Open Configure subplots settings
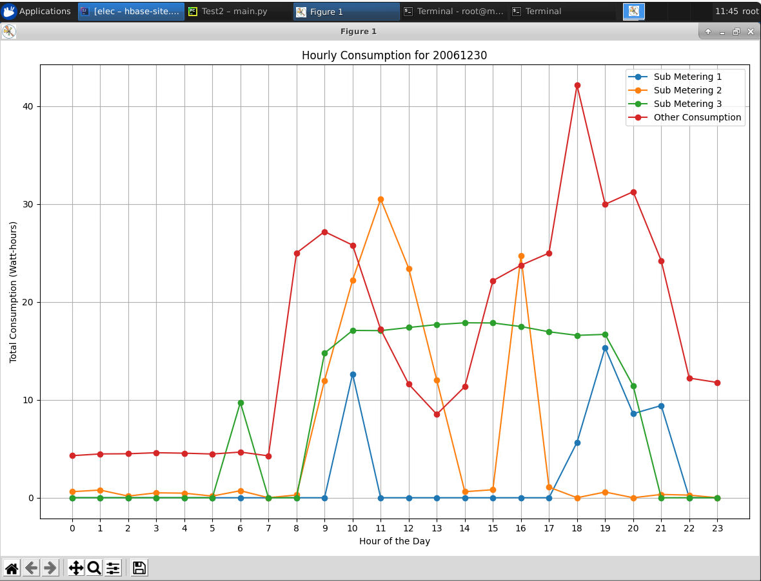The image size is (761, 581). click(113, 567)
